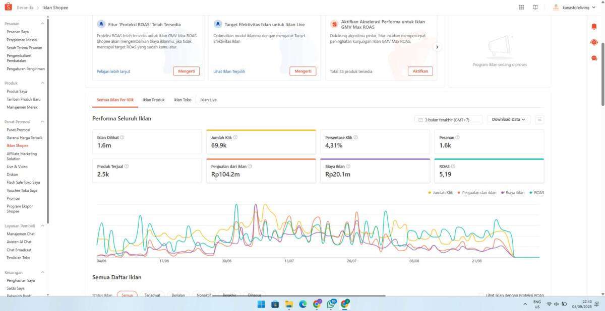Toggle the Biaya Iklan metric card
605x311 pixels.
pyautogui.click(x=375, y=171)
